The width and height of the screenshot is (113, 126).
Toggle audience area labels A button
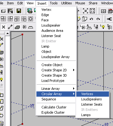pos(89,27)
